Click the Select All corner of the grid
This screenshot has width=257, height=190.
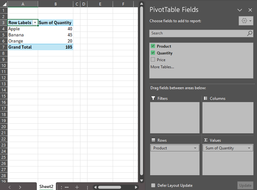[x=4, y=4]
